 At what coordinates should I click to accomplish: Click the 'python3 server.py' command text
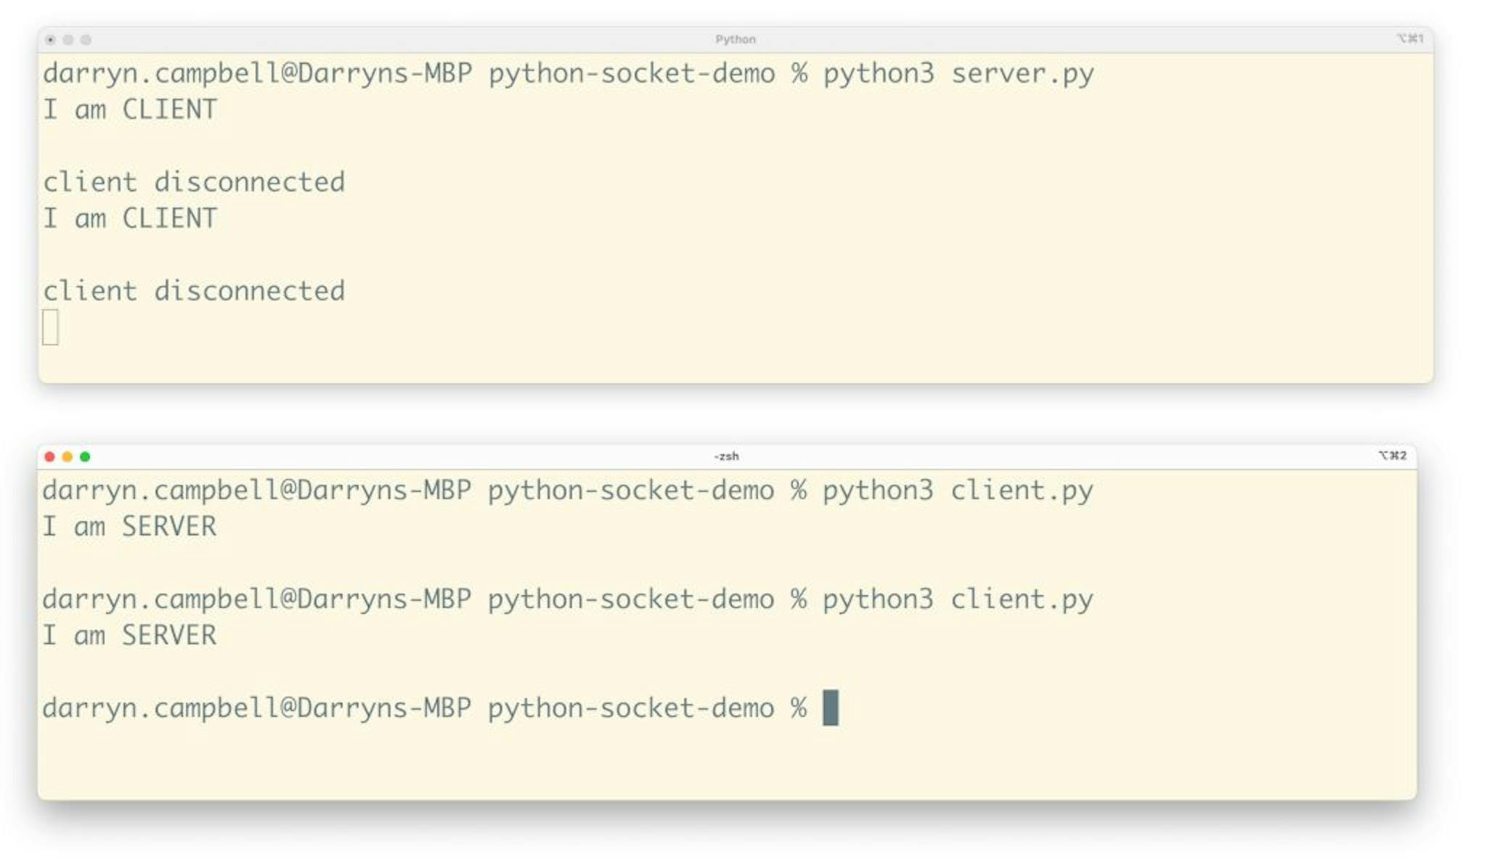pyautogui.click(x=958, y=74)
